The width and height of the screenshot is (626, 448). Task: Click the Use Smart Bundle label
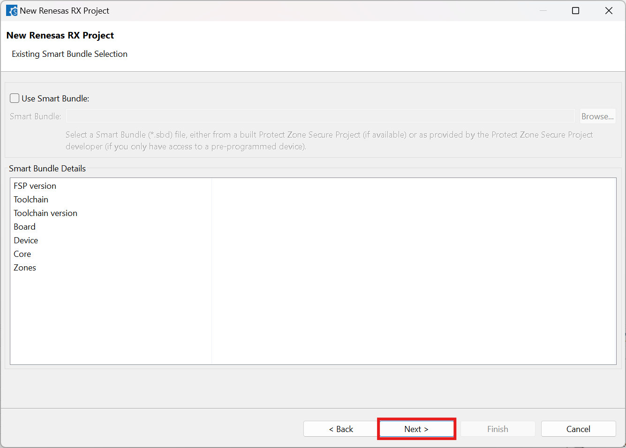[55, 98]
